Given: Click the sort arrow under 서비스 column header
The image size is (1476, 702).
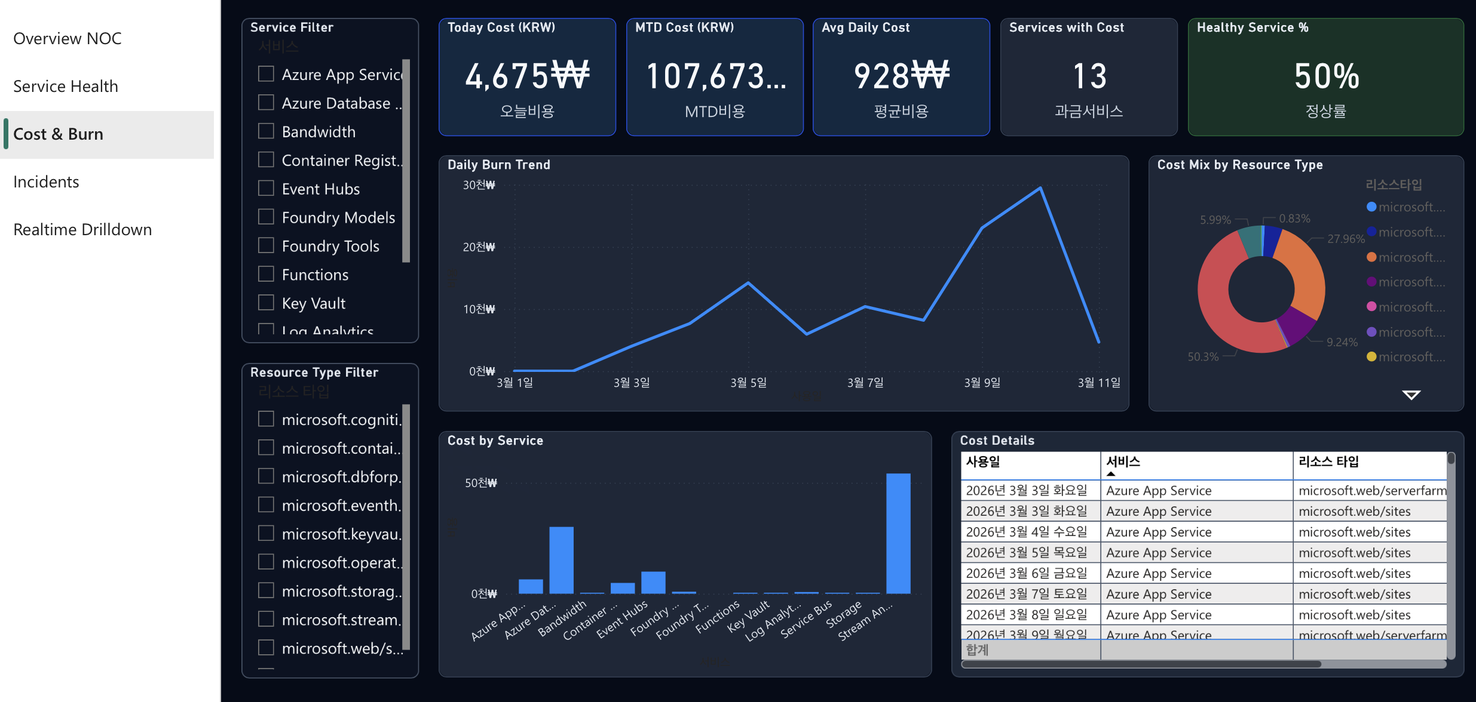Looking at the screenshot, I should [x=1111, y=474].
